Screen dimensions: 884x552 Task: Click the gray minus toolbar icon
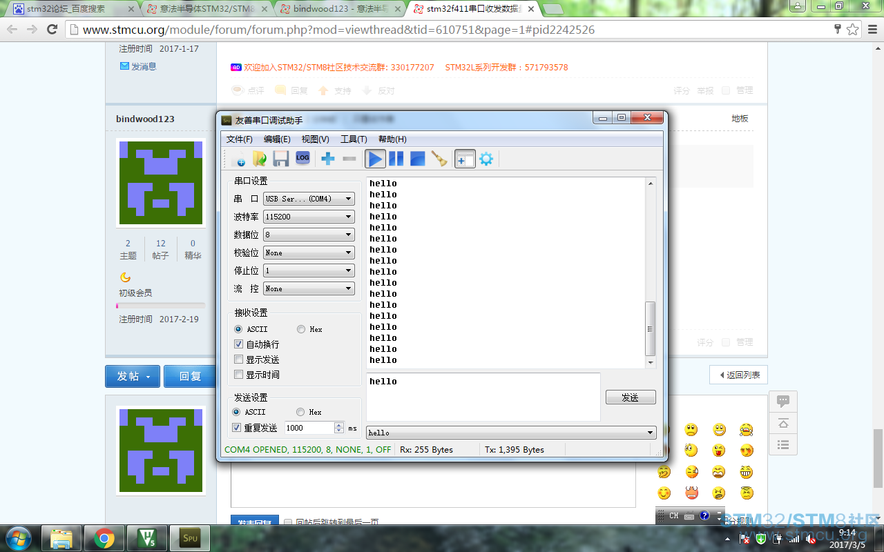(x=349, y=159)
